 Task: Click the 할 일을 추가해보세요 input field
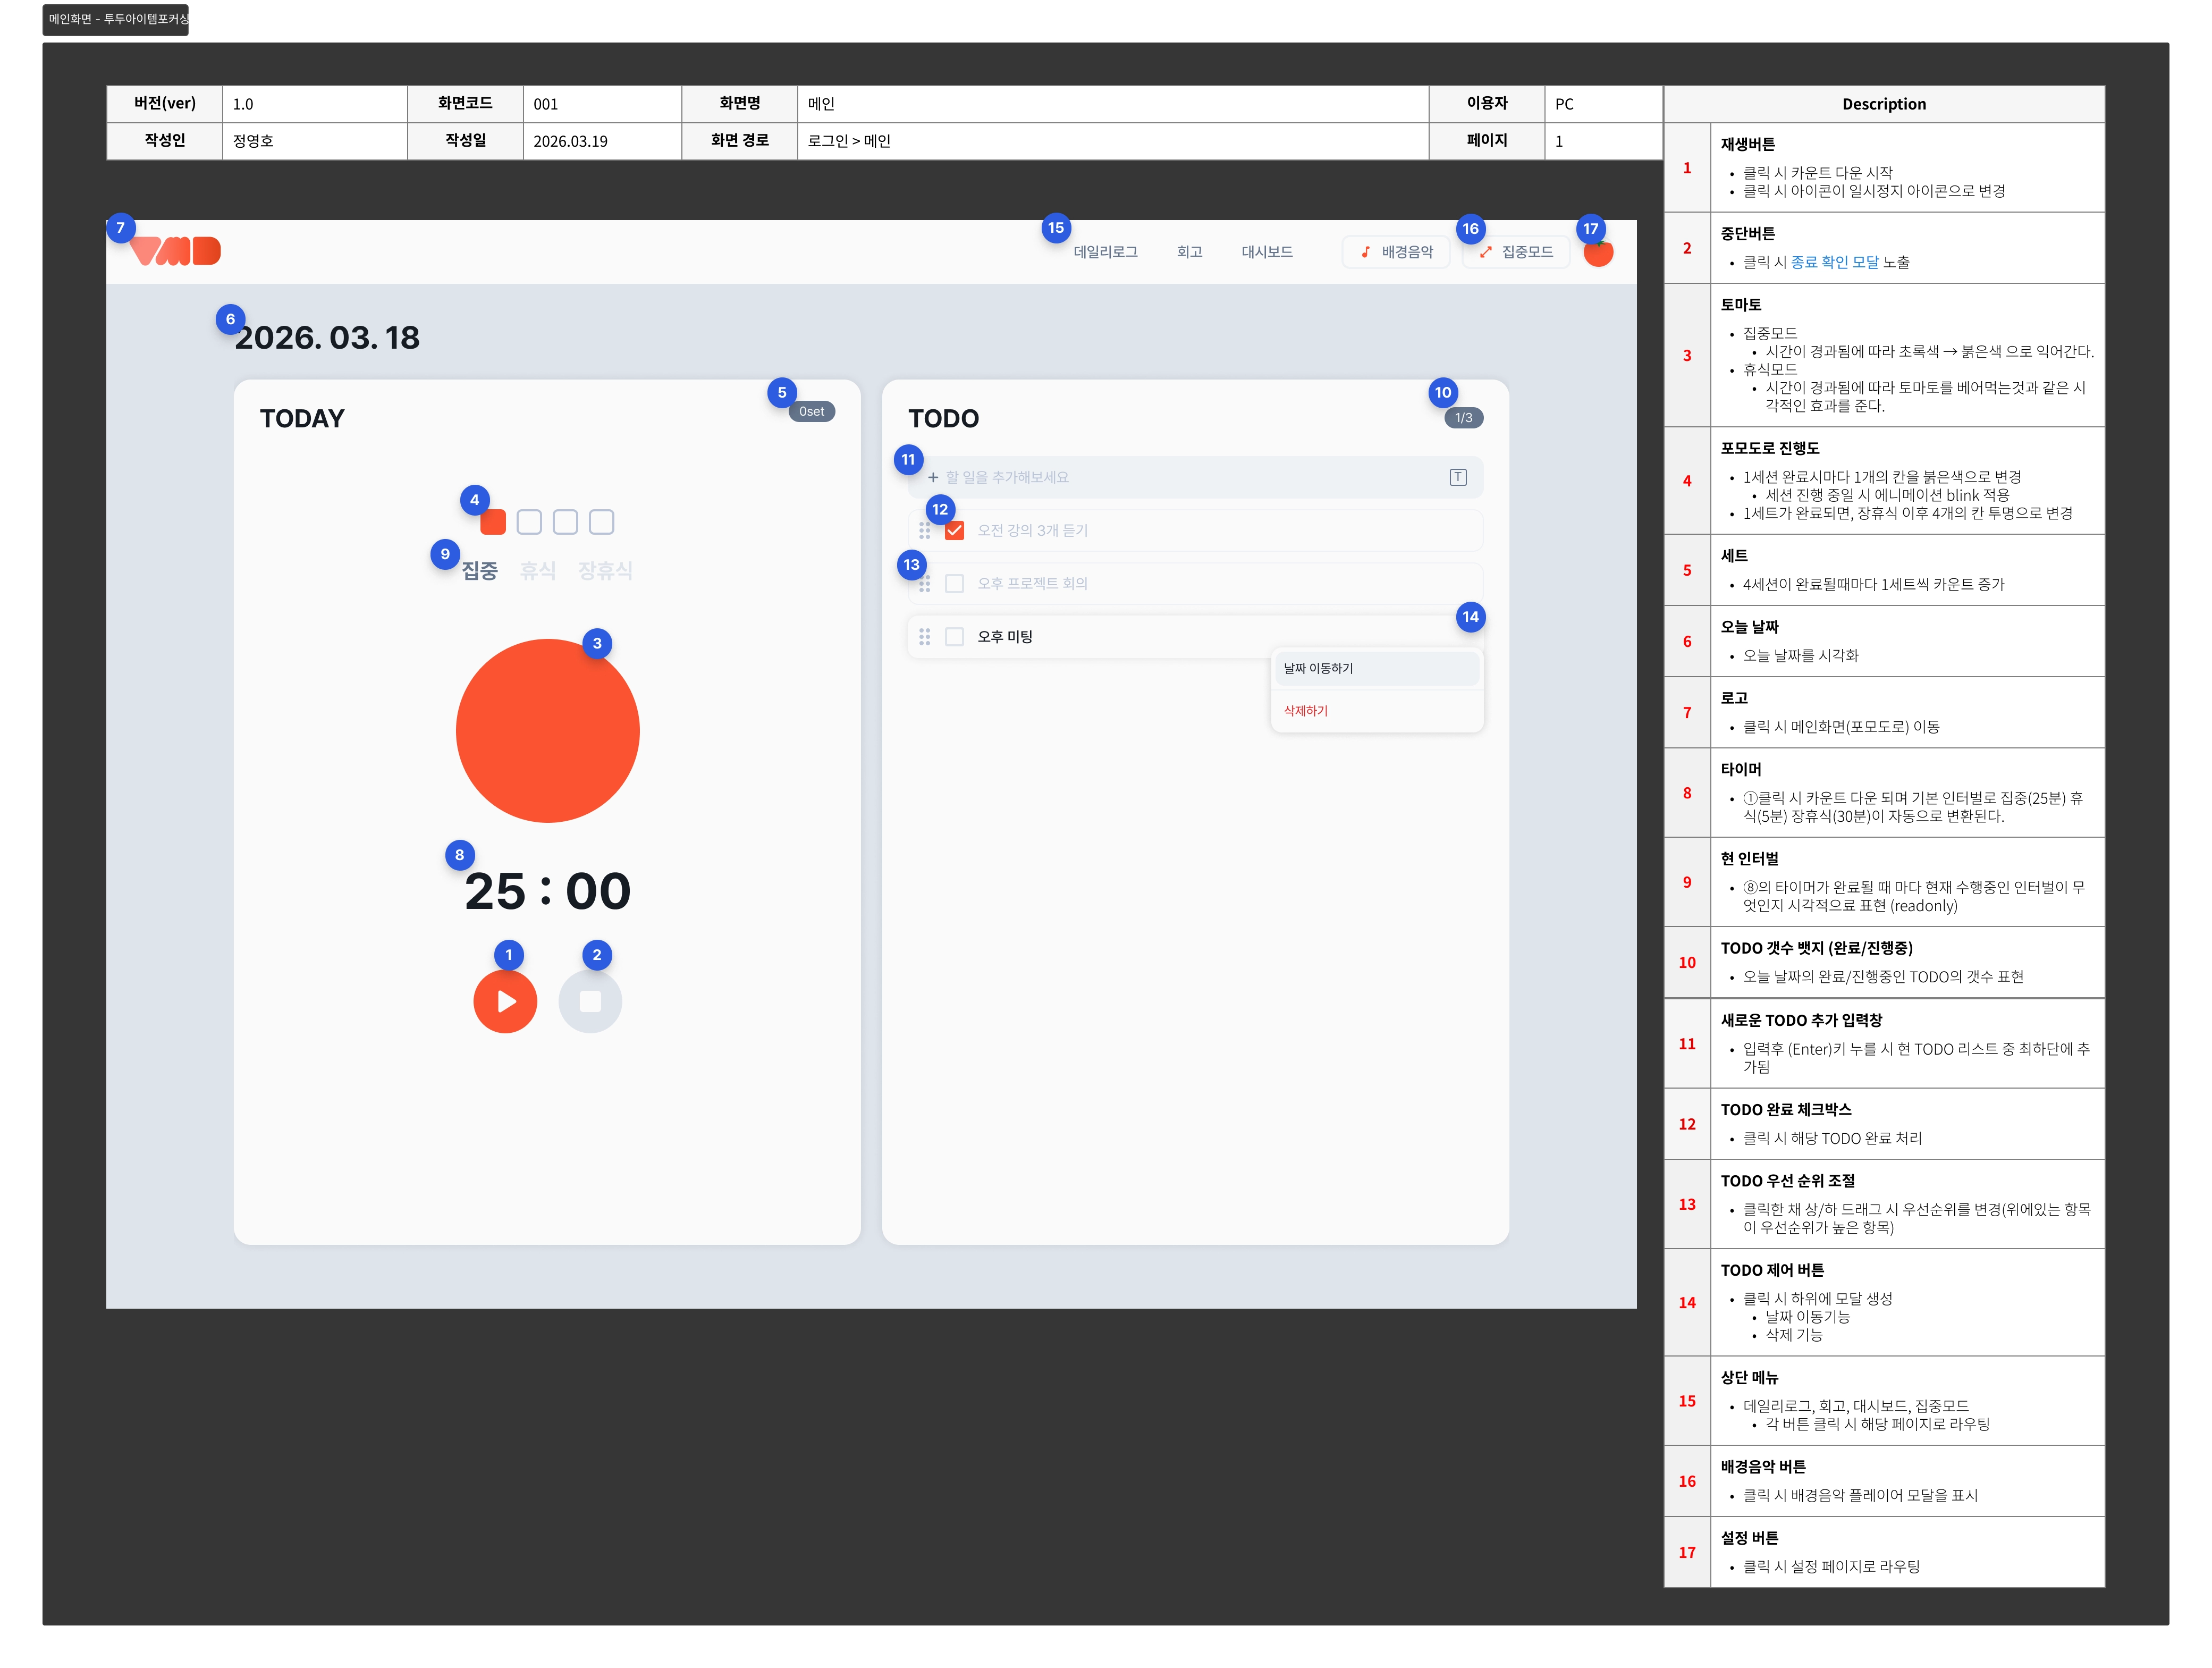(x=1180, y=477)
